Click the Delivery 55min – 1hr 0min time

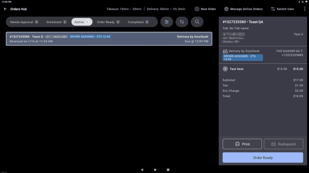[166, 9]
